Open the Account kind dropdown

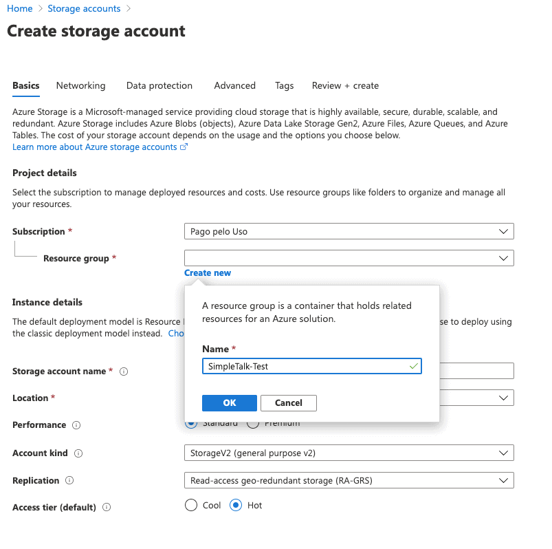tap(349, 453)
